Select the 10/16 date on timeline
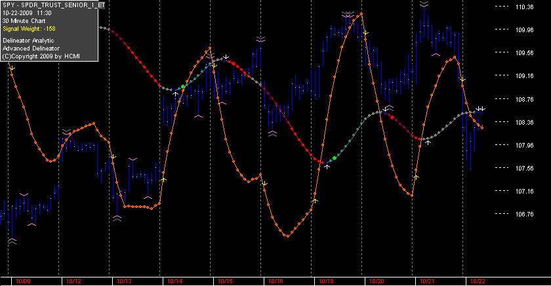551x286 pixels. [276, 281]
